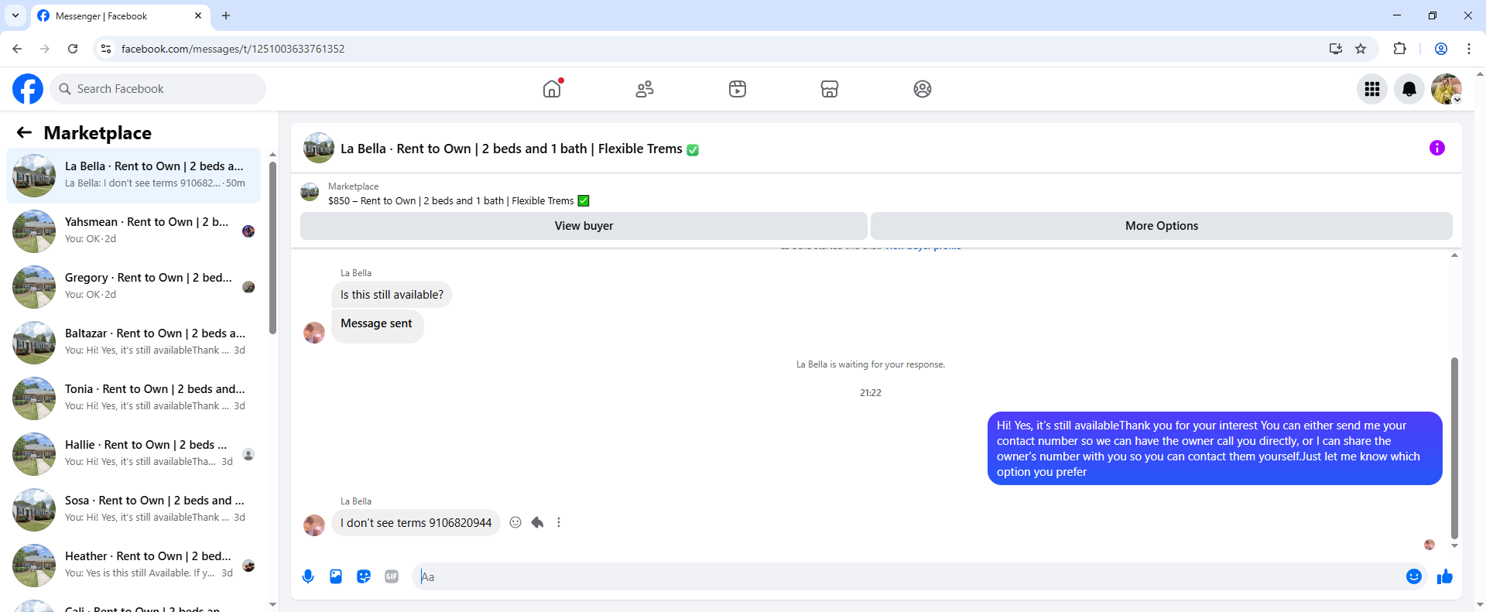Open the Yahsmean conversation
Image resolution: width=1486 pixels, height=612 pixels.
point(134,231)
